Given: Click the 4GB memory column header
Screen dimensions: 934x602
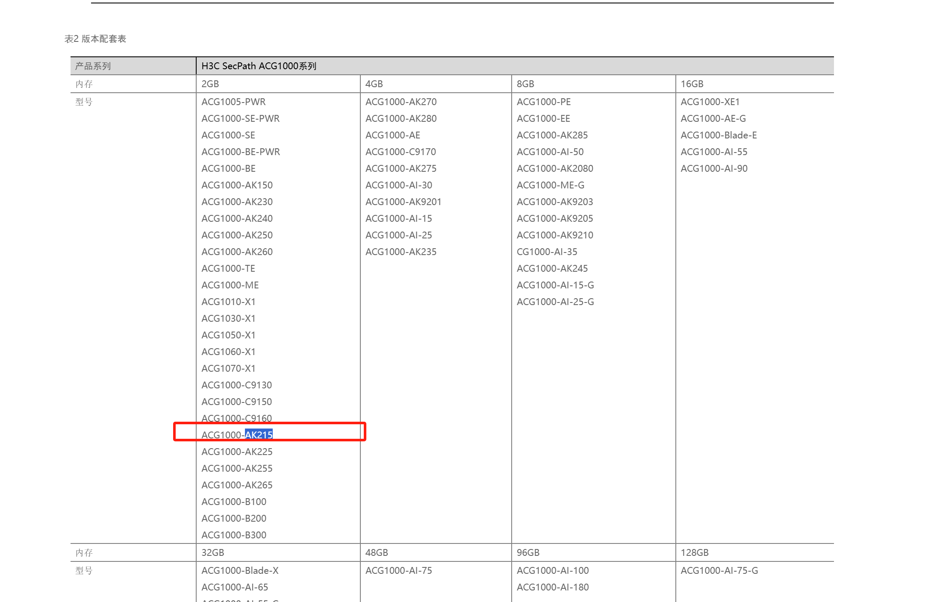Looking at the screenshot, I should pos(374,84).
